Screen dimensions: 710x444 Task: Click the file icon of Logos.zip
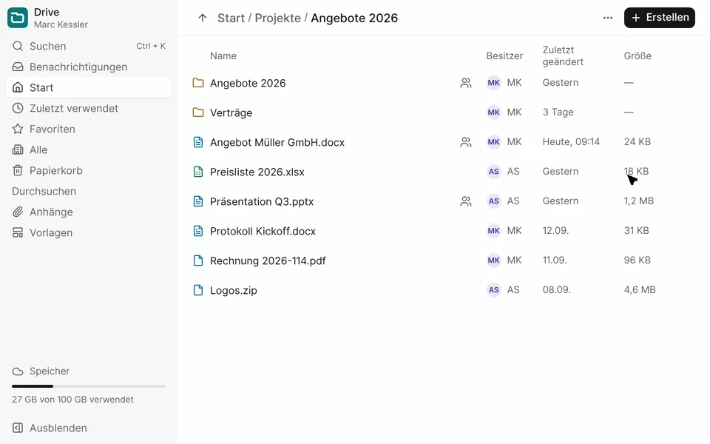tap(198, 290)
